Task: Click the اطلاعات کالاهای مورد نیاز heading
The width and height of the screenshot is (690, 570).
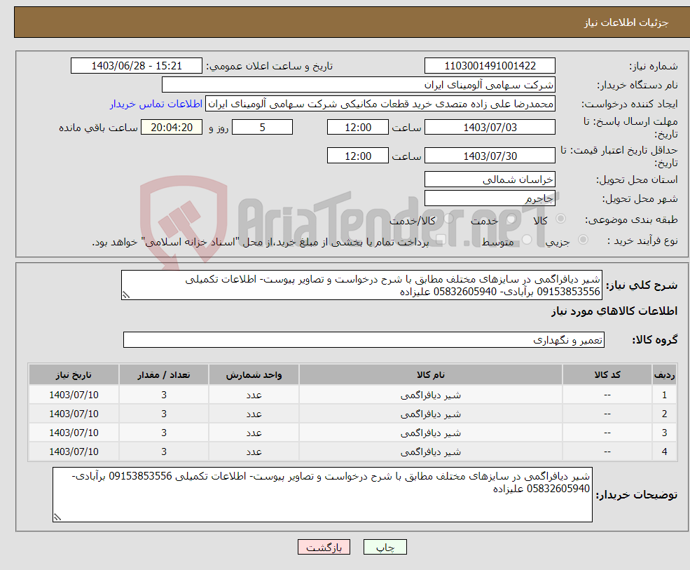Action: [614, 311]
